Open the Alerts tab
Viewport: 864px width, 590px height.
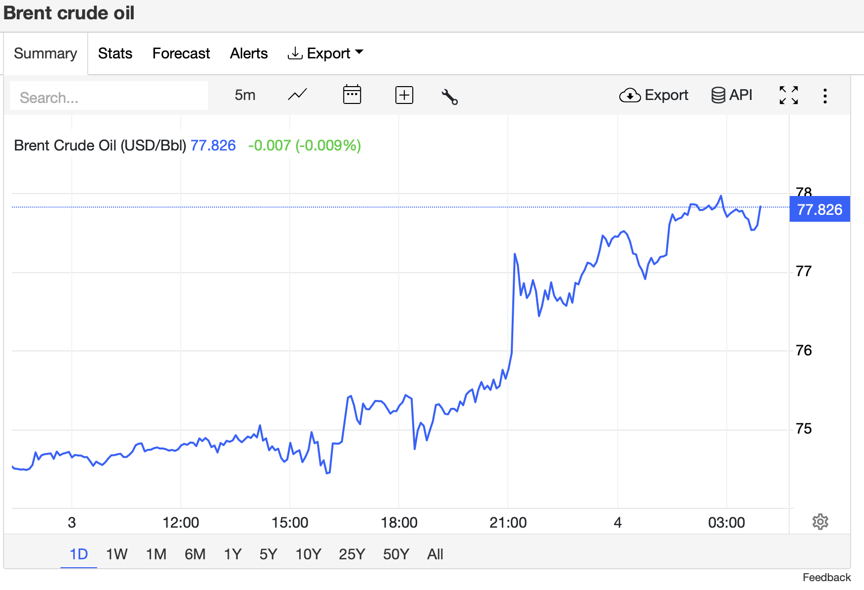(x=249, y=53)
